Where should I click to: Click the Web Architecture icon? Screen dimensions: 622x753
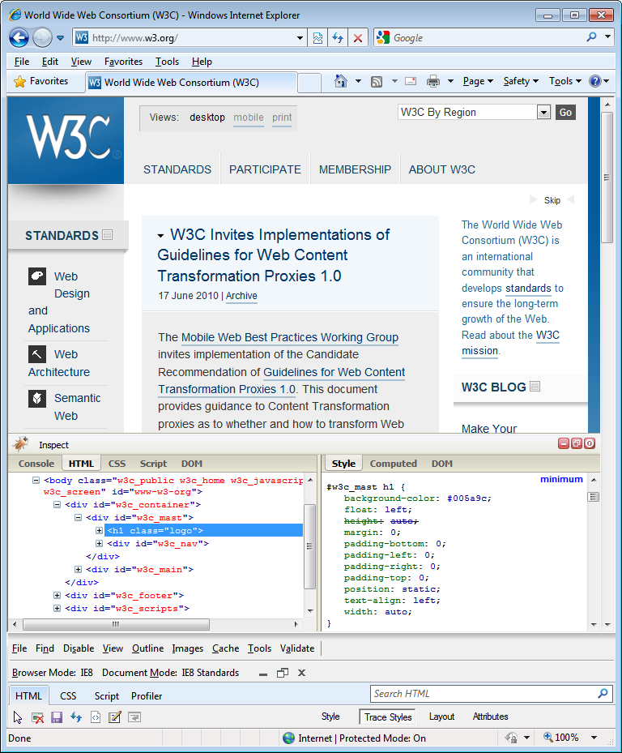tap(37, 354)
